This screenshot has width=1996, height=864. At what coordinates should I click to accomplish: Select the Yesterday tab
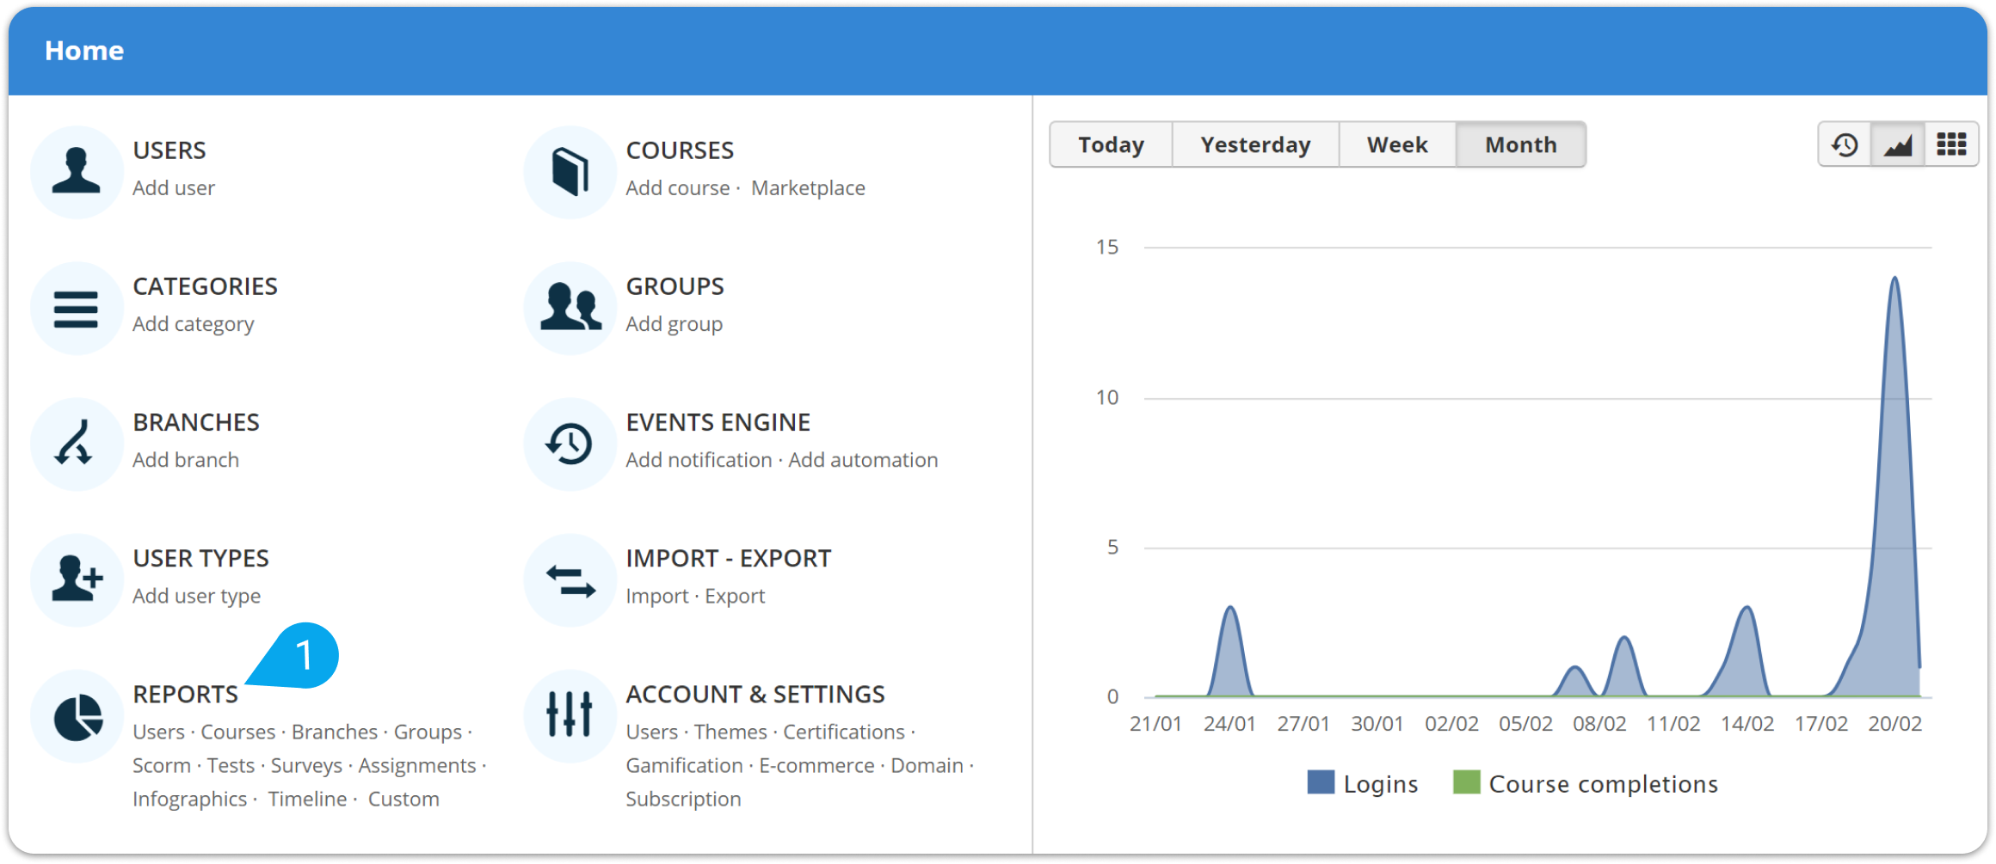click(1255, 144)
